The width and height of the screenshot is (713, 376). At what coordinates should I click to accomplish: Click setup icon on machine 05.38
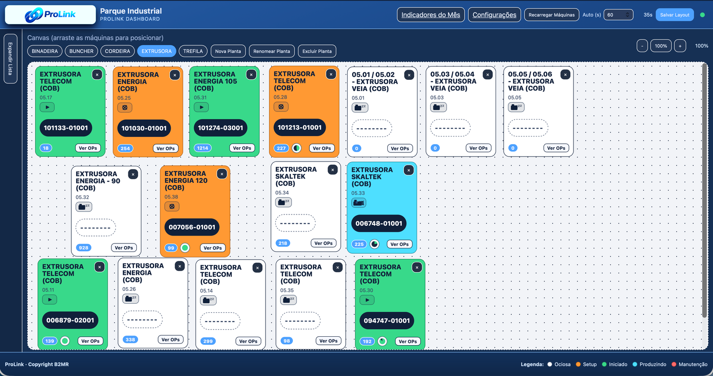pyautogui.click(x=172, y=207)
